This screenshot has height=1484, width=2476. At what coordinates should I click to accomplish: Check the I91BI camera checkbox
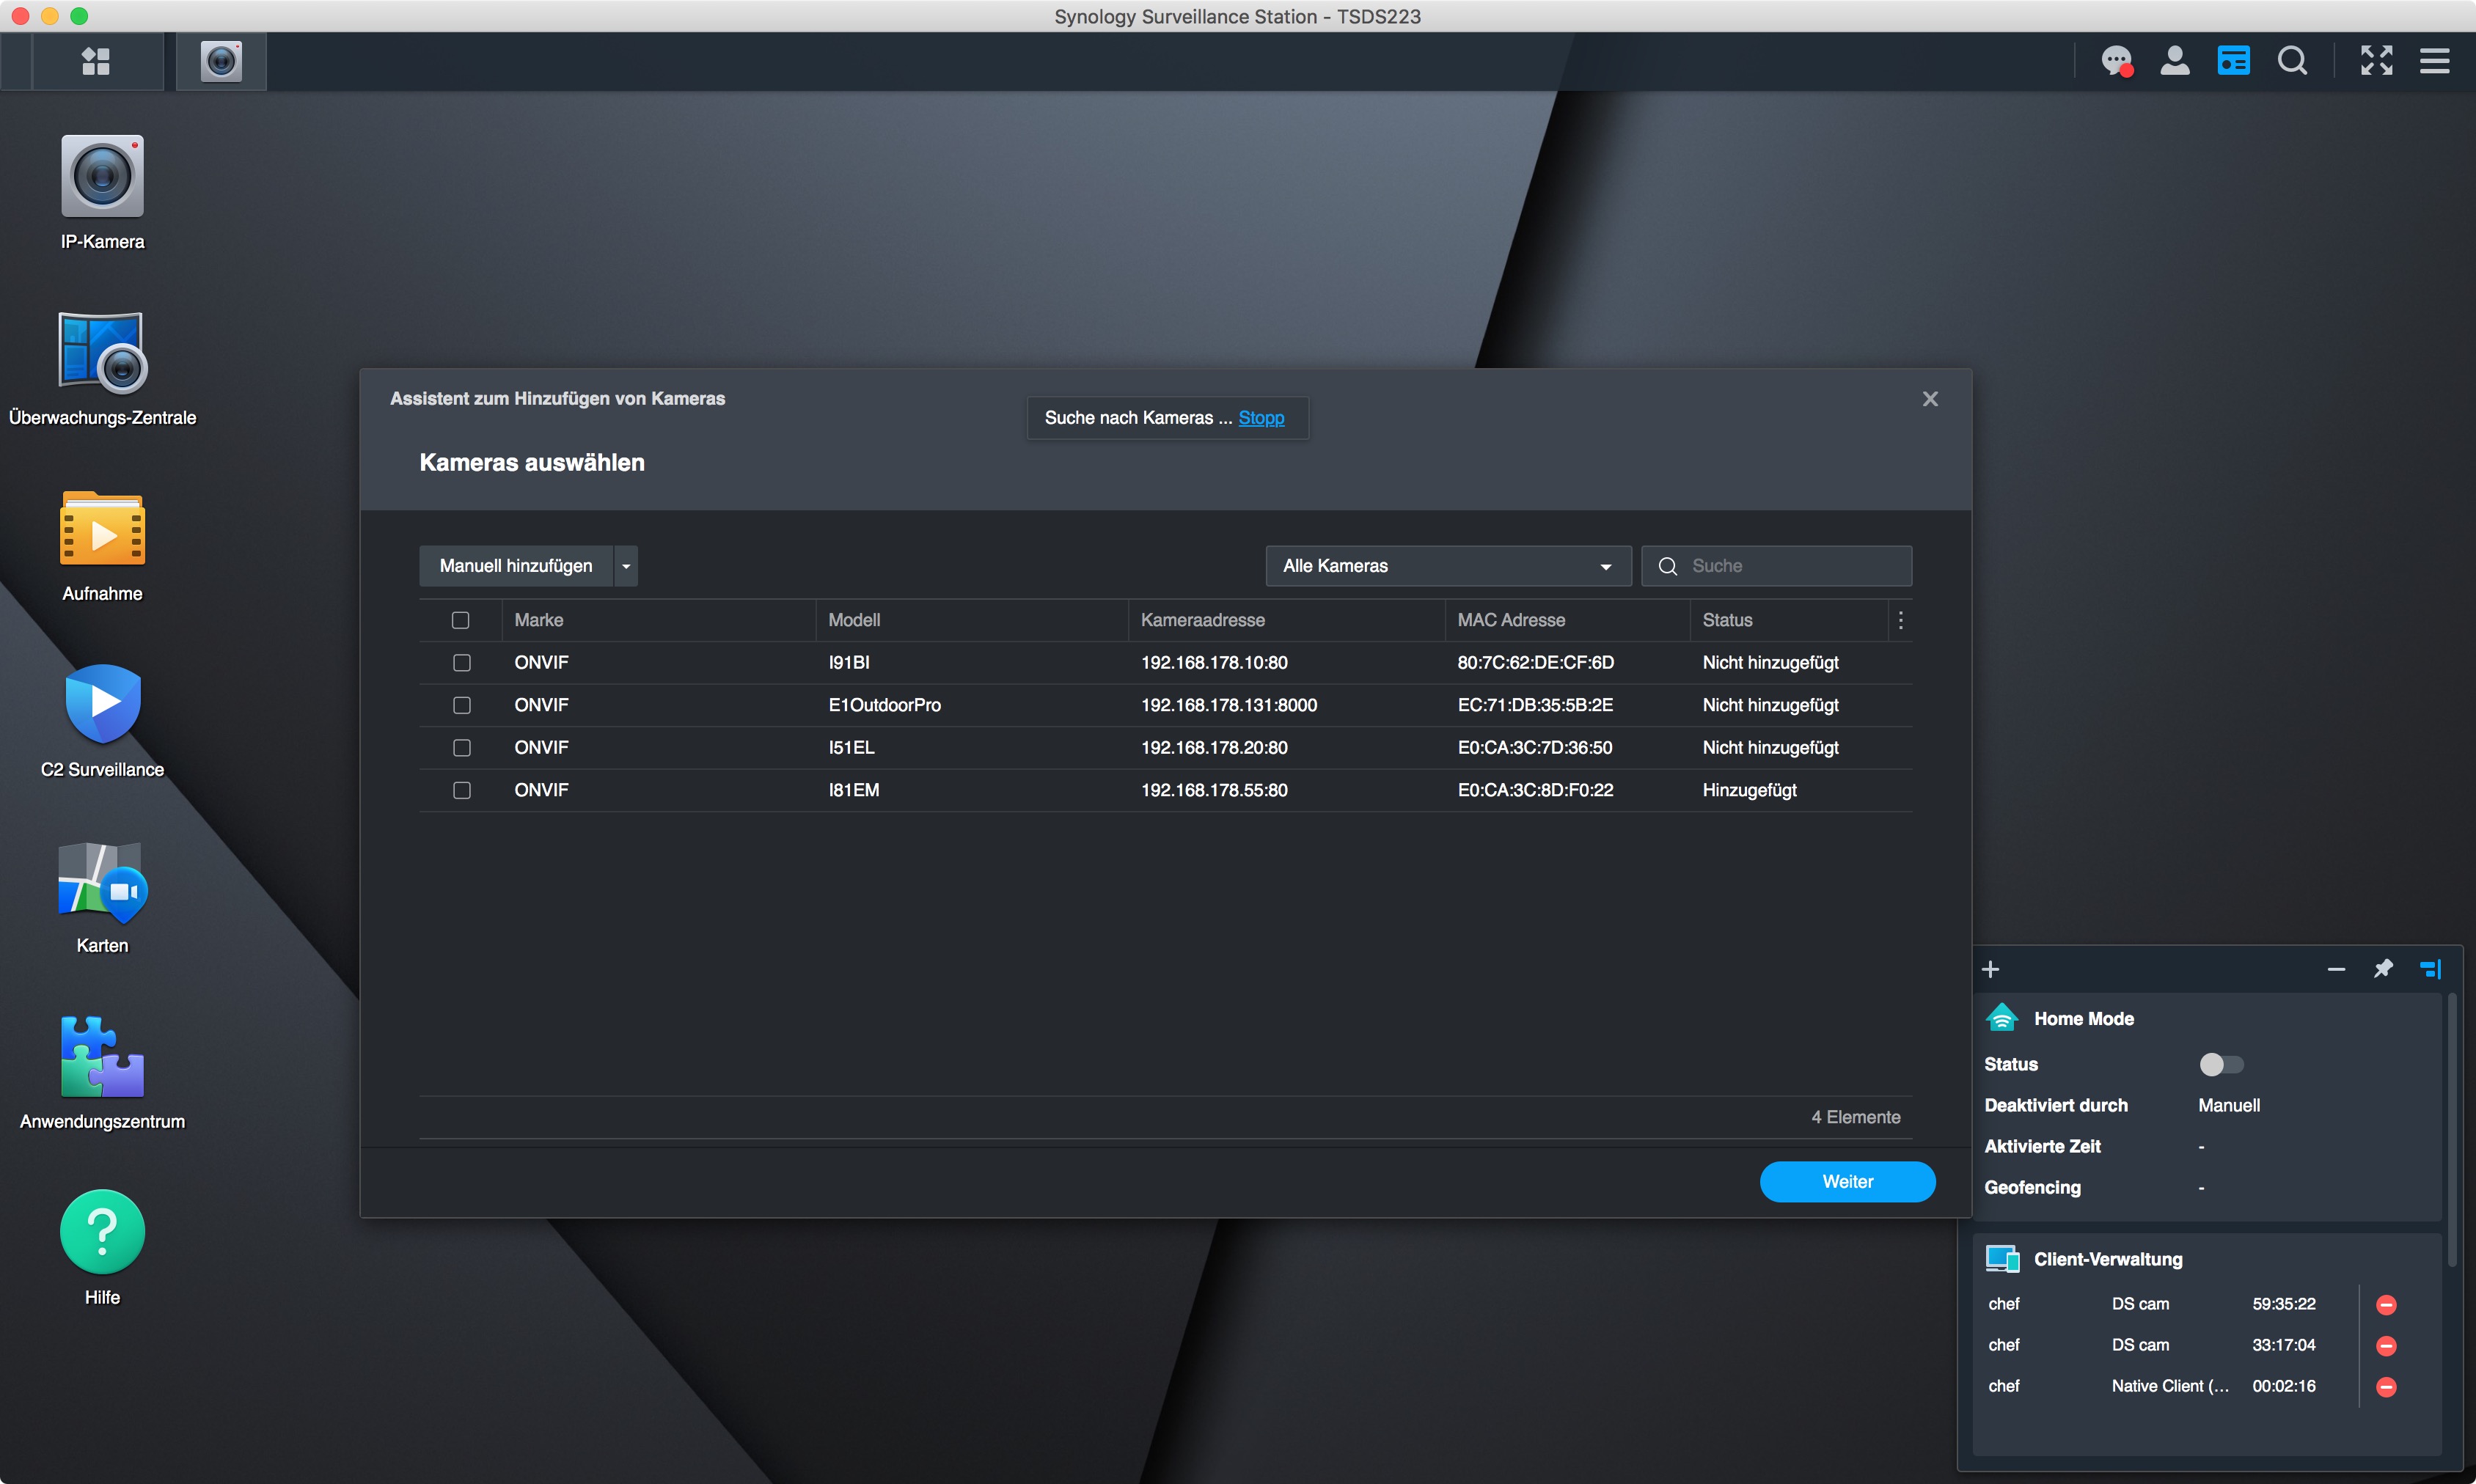[461, 663]
